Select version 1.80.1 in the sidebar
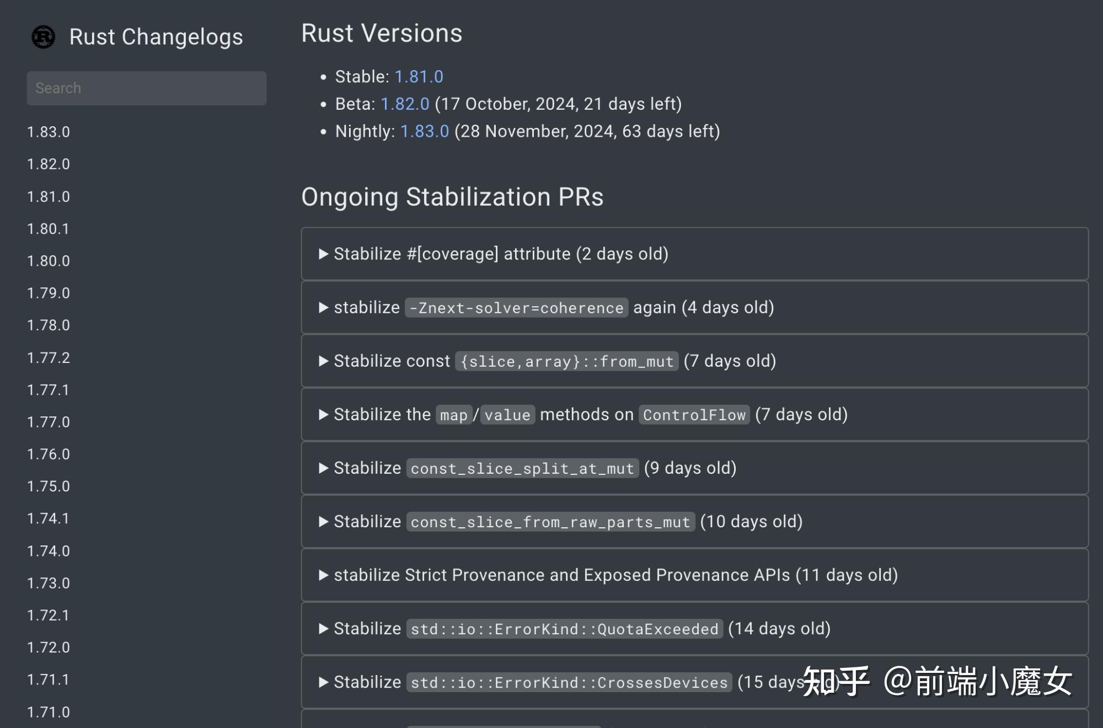This screenshot has height=728, width=1103. pyautogui.click(x=48, y=228)
